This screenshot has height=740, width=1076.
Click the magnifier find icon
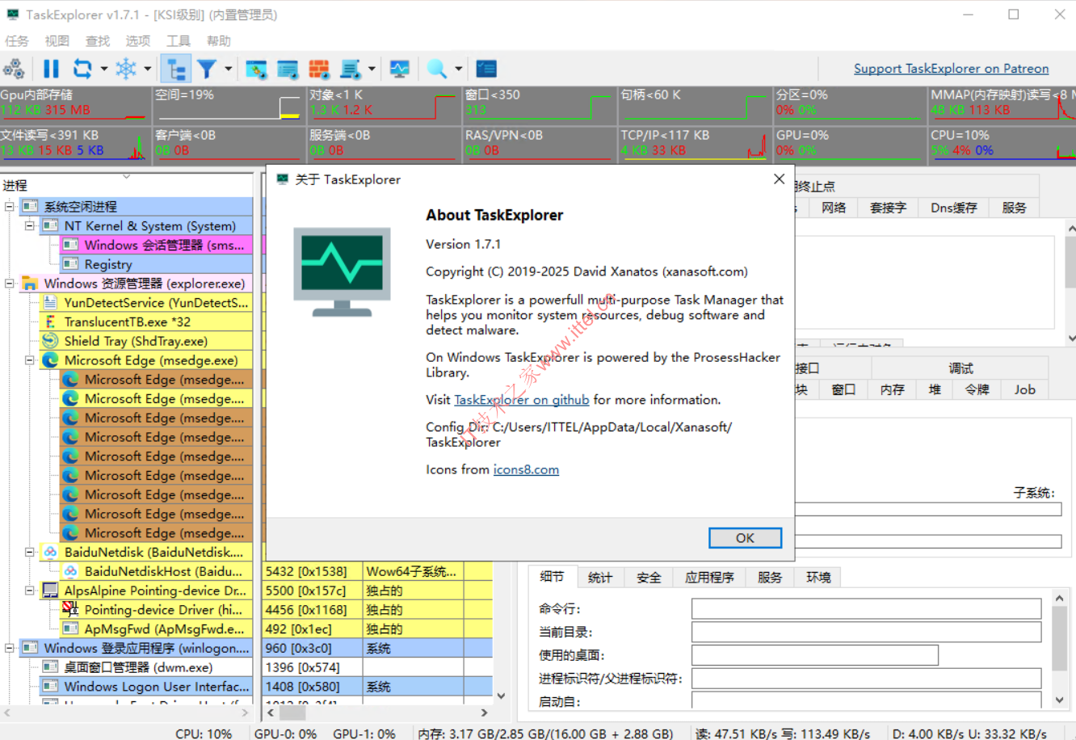436,69
